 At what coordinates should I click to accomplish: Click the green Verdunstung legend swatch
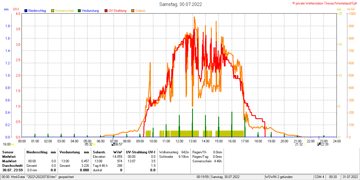click(x=79, y=11)
